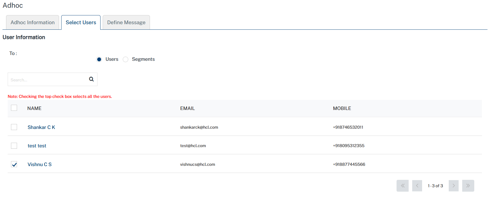The image size is (488, 201).
Task: Select the Shankar C K checkbox
Action: coord(14,127)
